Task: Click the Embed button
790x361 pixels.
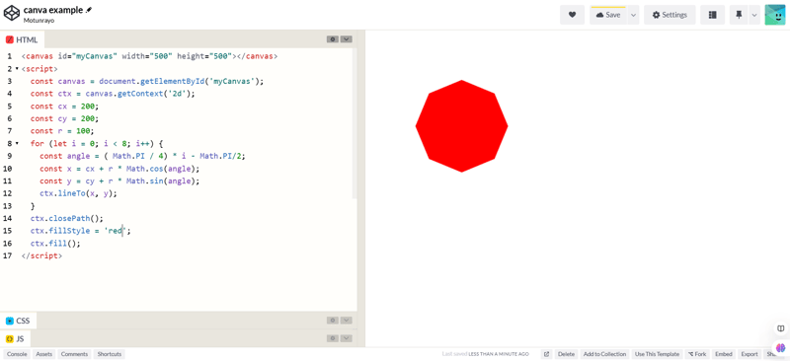Action: click(724, 354)
